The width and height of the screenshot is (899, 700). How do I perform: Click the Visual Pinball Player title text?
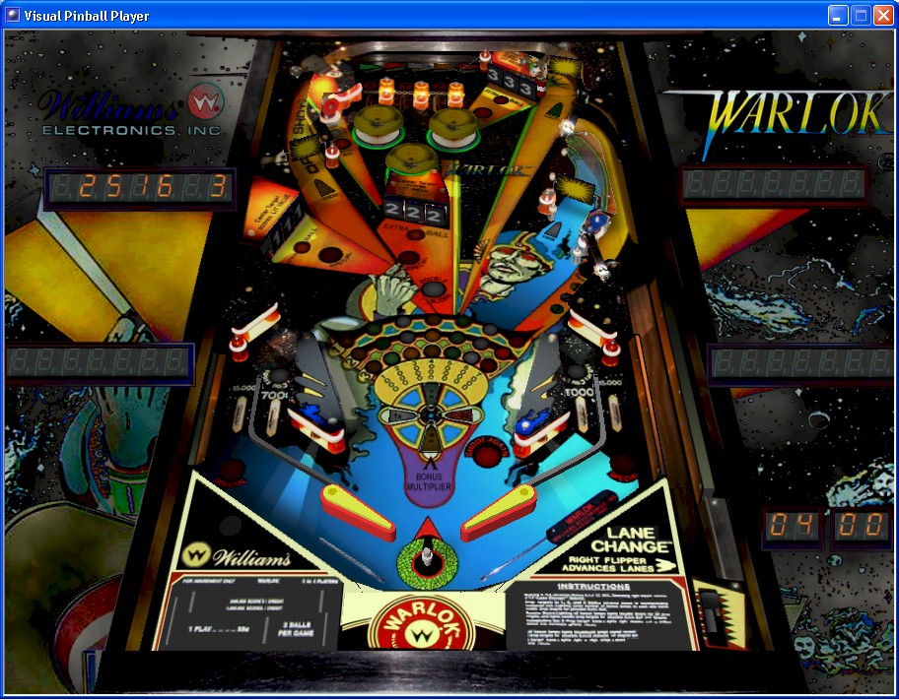pos(87,16)
